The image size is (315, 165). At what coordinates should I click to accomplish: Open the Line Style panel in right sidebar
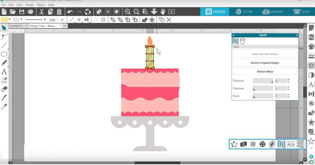coord(311,56)
